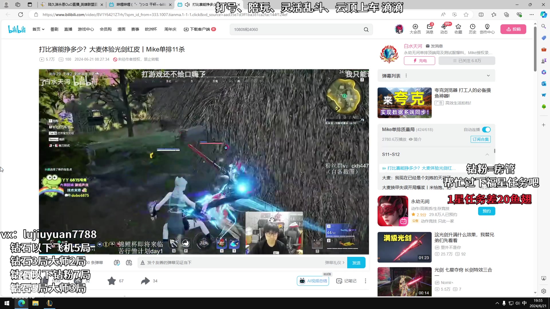550x309 pixels.
Task: Toggle 自动连播 autoplay switch
Action: click(x=486, y=130)
